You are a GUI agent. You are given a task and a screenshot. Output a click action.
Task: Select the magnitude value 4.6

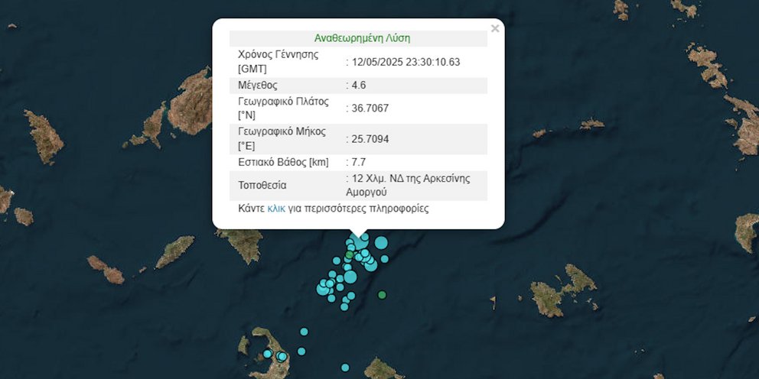click(x=358, y=86)
